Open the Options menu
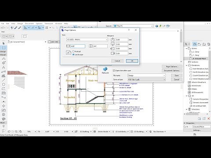The width and height of the screenshot is (211, 158). (39, 23)
